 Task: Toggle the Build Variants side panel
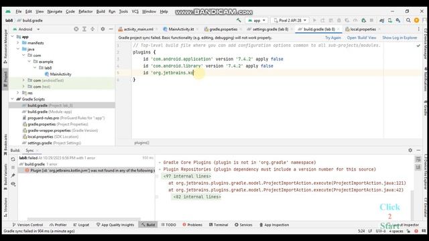pyautogui.click(x=5, y=176)
